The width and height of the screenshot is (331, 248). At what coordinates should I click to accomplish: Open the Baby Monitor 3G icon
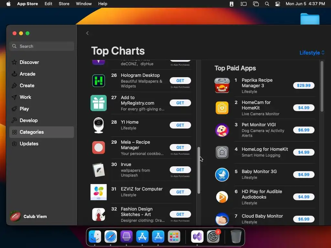pyautogui.click(x=222, y=175)
